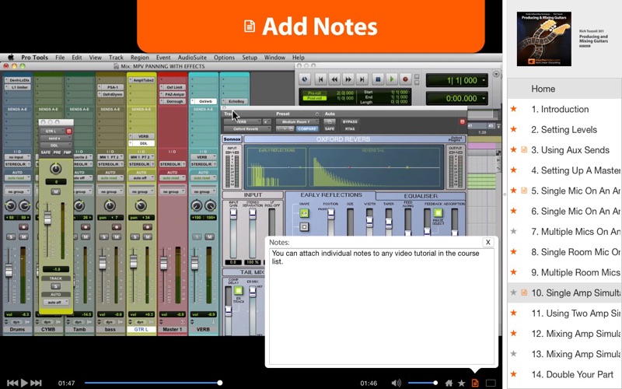The height and width of the screenshot is (389, 622).
Task: Toggle the Post-roll button in transport
Action: pyautogui.click(x=314, y=99)
